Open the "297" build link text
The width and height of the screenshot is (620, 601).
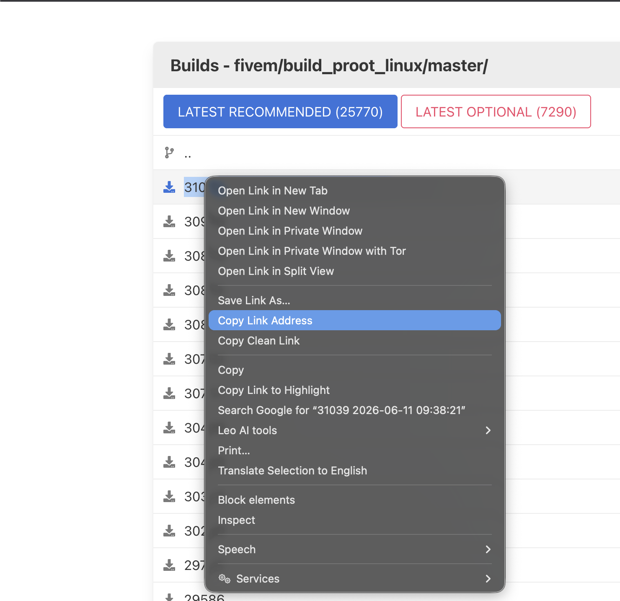(194, 565)
